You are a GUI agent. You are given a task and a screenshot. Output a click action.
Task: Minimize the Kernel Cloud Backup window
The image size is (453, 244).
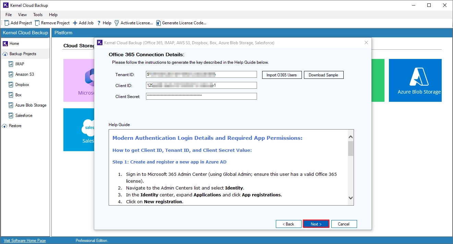coord(413,5)
